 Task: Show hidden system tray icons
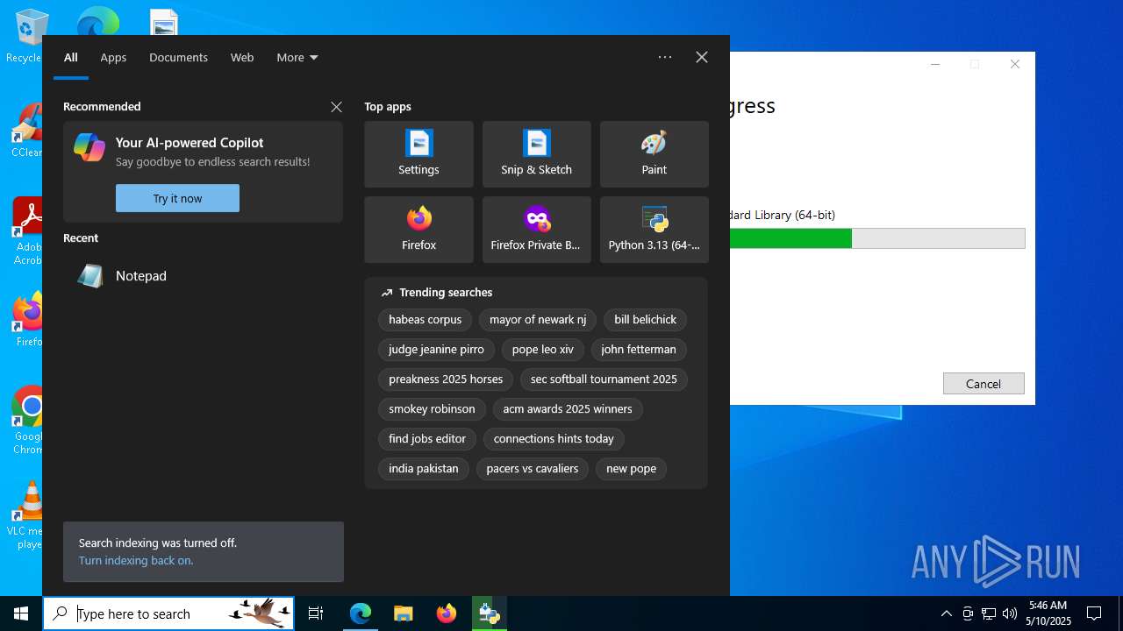point(946,613)
